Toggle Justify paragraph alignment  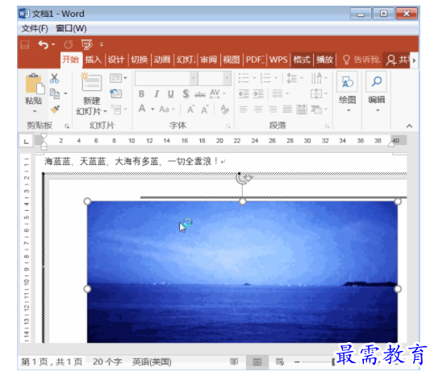(287, 109)
